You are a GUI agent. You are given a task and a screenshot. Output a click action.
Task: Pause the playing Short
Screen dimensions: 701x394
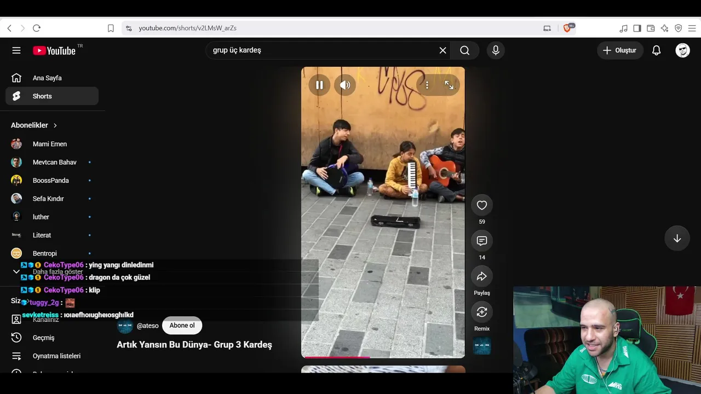(319, 85)
